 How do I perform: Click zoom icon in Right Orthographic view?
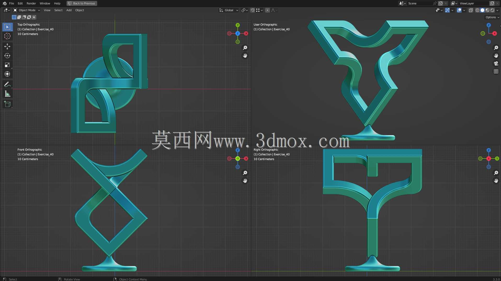click(496, 173)
